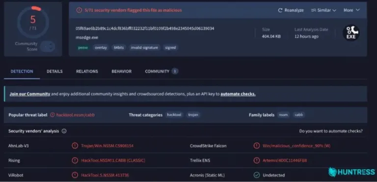The image size is (377, 182).
Task: Click the red alert icon beside 5/71 vendors message
Action: click(x=79, y=10)
